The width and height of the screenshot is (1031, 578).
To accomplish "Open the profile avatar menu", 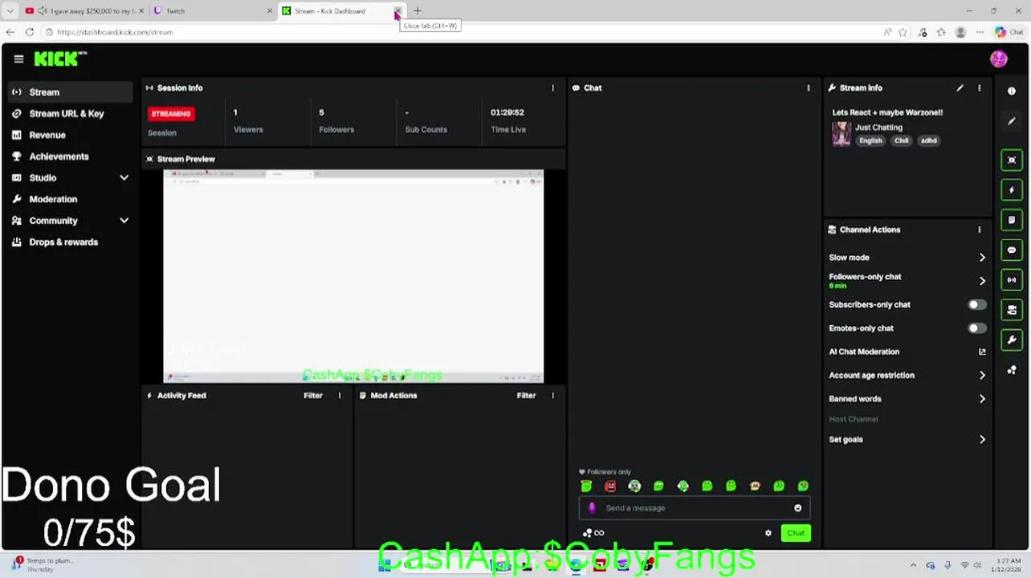I will (999, 59).
